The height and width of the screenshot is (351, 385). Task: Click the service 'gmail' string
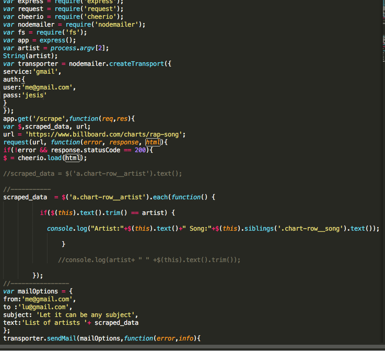click(x=45, y=72)
